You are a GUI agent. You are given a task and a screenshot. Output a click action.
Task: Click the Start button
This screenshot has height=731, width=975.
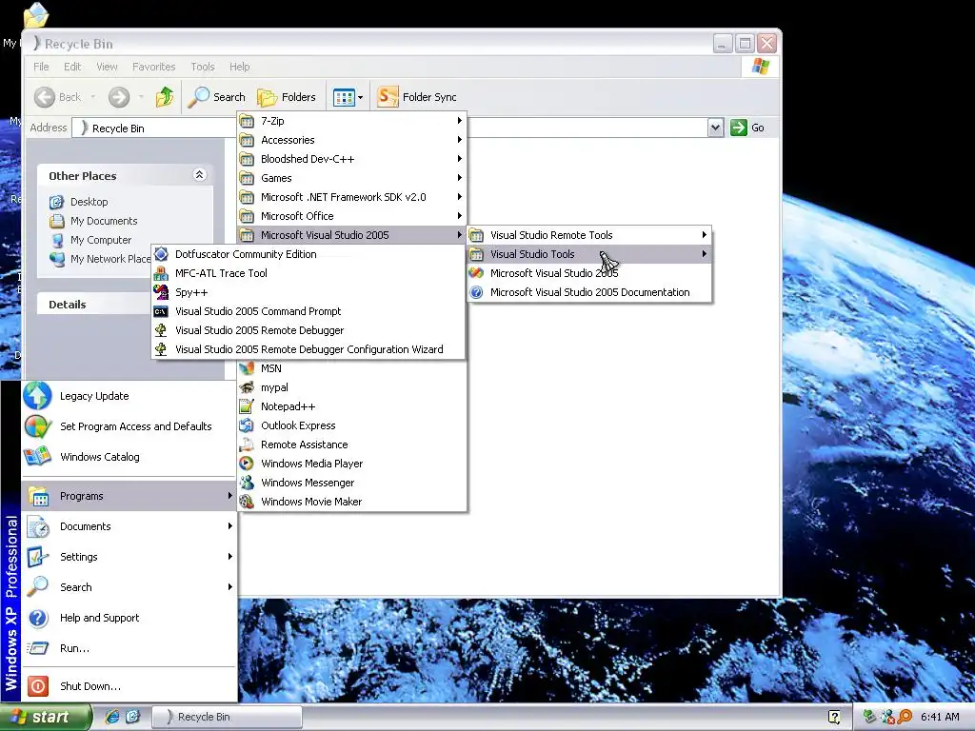[46, 717]
